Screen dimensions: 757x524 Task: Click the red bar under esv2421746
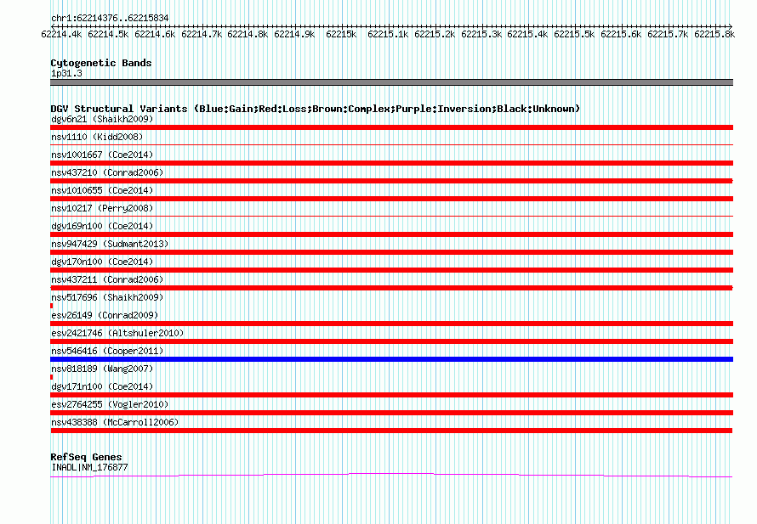391,341
